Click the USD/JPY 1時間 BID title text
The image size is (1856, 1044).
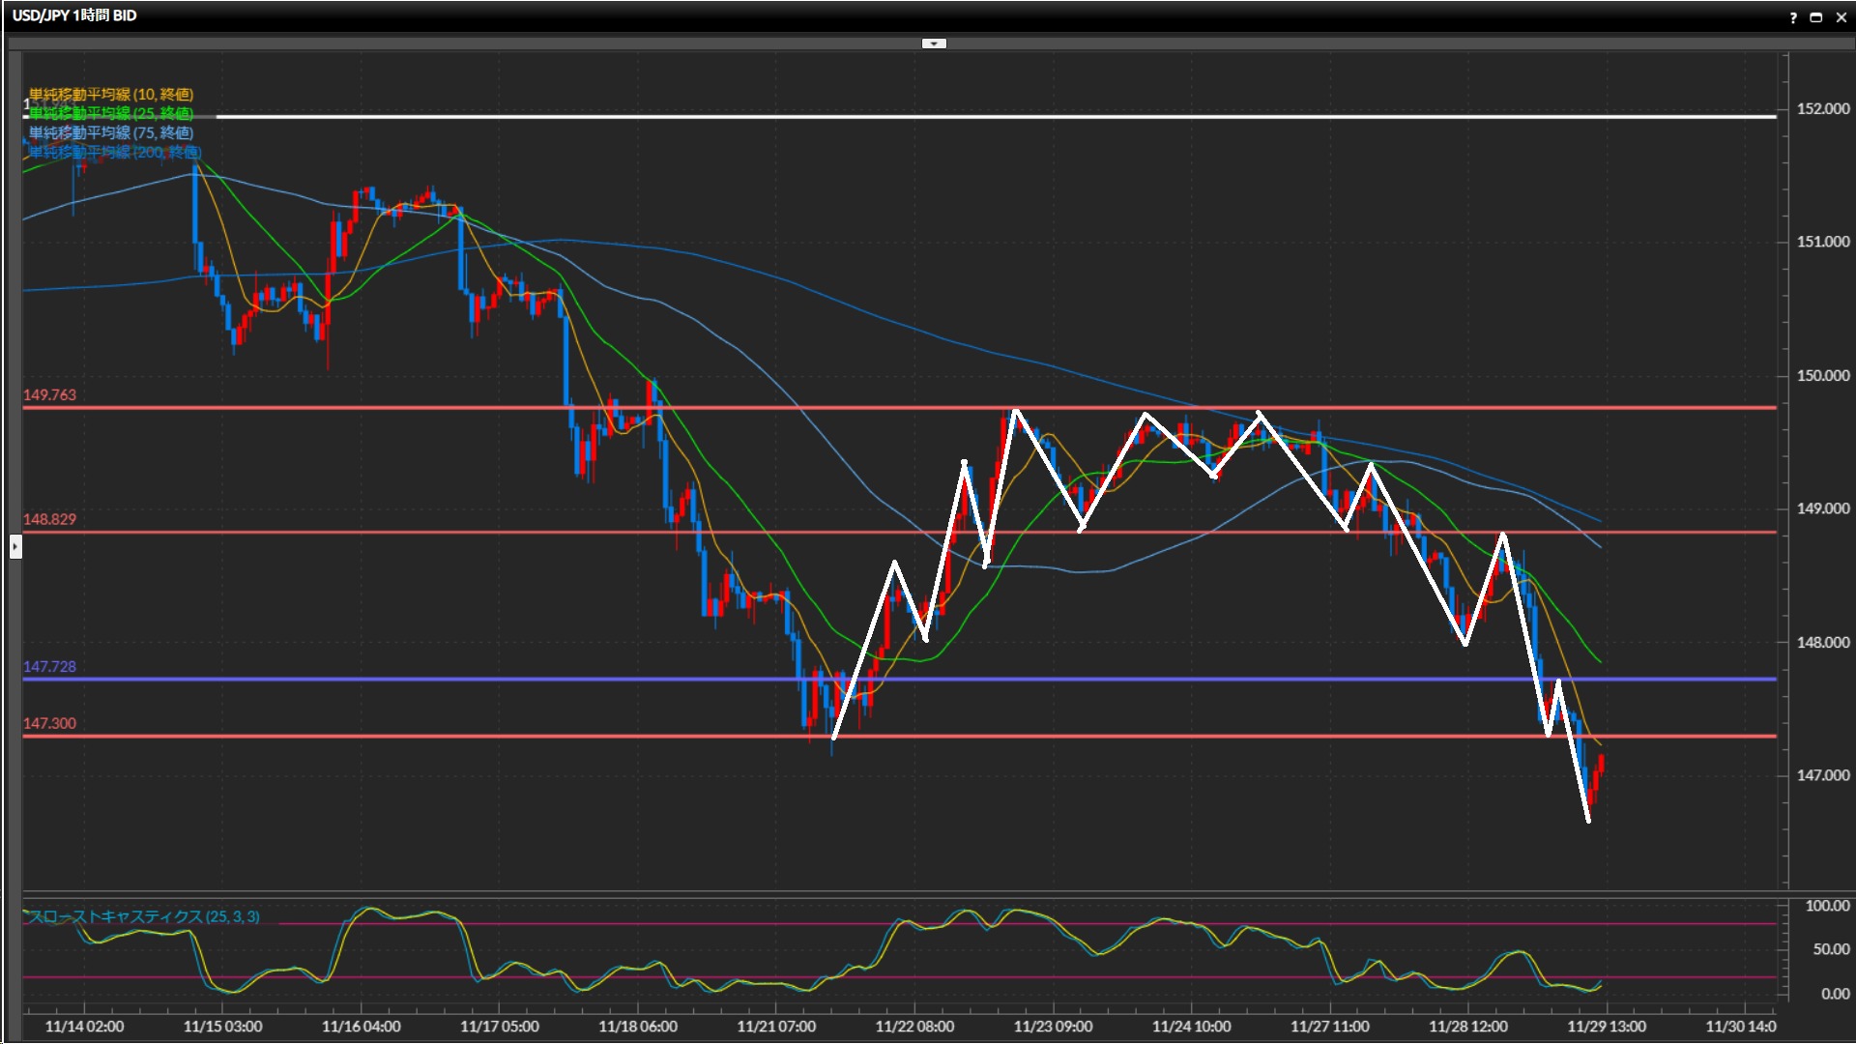coord(74,15)
